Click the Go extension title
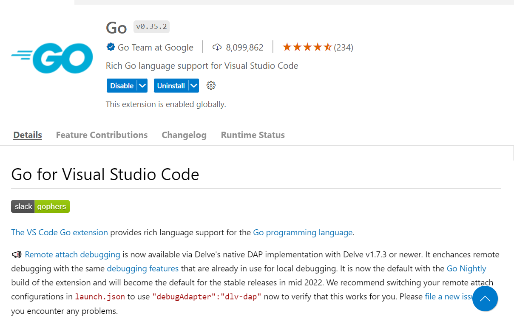Screen dimensions: 514x327 116,28
